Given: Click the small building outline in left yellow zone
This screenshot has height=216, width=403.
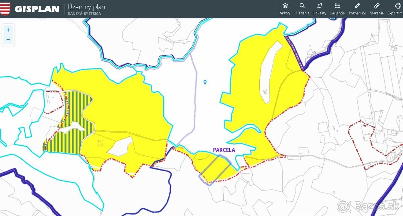Looking at the screenshot, I should pyautogui.click(x=100, y=143).
